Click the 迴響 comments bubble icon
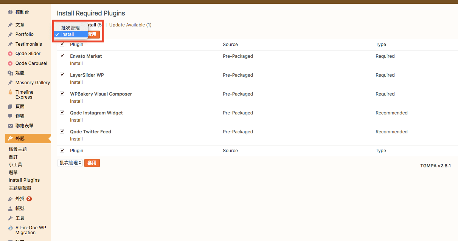Image resolution: width=458 pixels, height=241 pixels. click(11, 116)
